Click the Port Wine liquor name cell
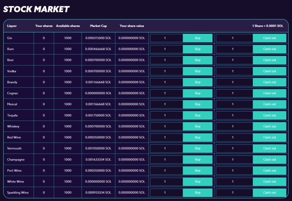292x201 pixels. point(18,171)
